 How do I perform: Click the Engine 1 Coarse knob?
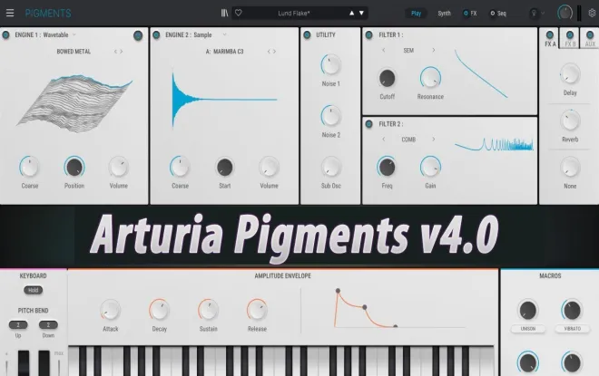click(29, 167)
